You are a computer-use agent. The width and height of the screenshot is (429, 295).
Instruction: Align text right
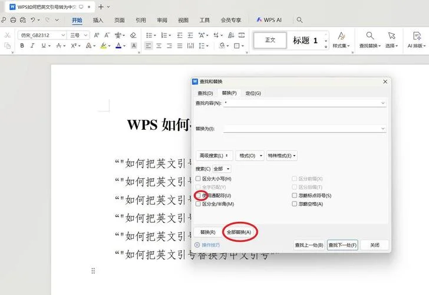coord(169,46)
